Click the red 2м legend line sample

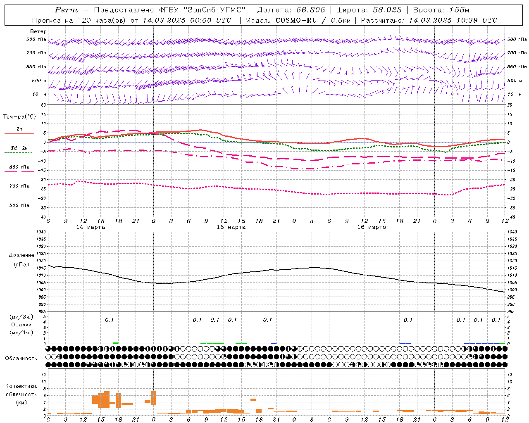(19, 133)
